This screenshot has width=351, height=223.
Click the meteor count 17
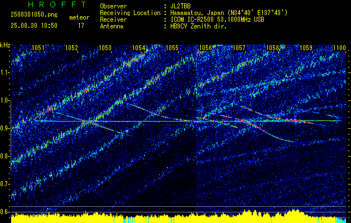pos(81,26)
